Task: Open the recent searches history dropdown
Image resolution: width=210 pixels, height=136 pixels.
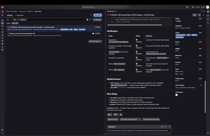Action: click(x=9, y=20)
